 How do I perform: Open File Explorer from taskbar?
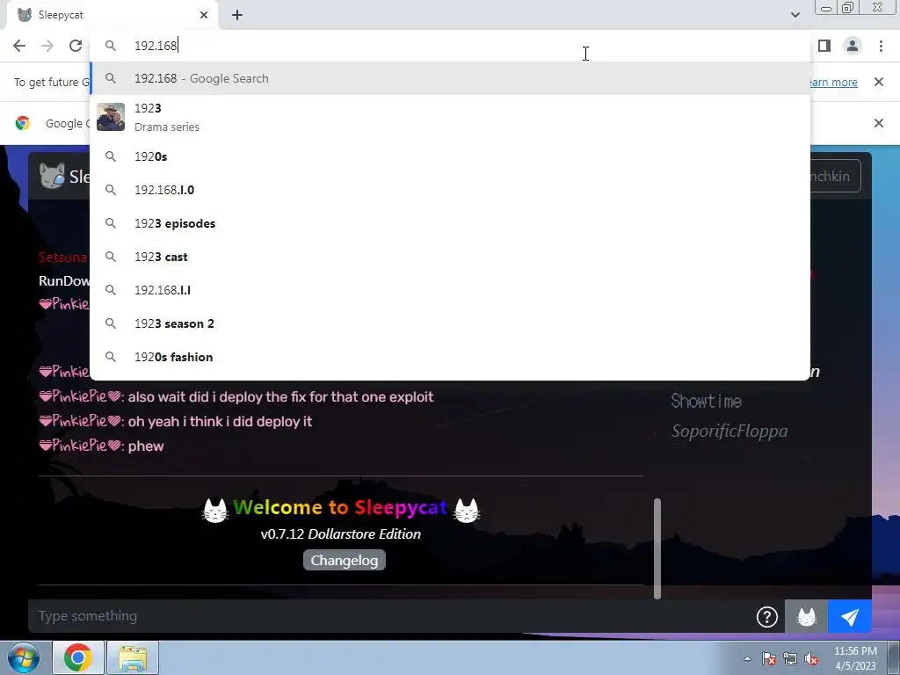click(133, 657)
